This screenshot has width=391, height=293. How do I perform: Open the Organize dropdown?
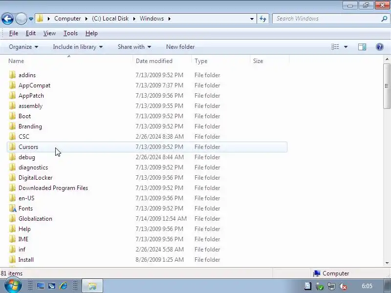pyautogui.click(x=23, y=47)
